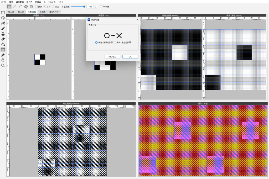Enable the 十字線 checkbox
The width and height of the screenshot is (269, 179).
101,7
